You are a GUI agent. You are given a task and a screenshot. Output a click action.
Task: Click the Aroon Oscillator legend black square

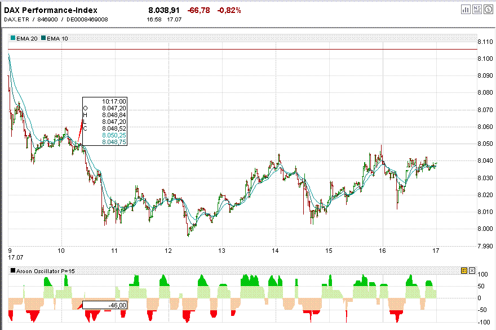[13, 270]
